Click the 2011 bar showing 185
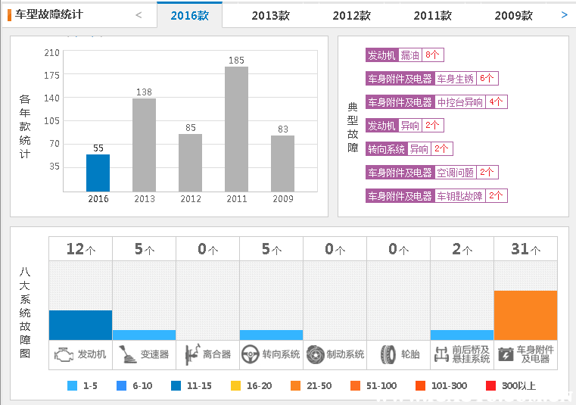Image resolution: width=576 pixels, height=405 pixels. pyautogui.click(x=236, y=129)
